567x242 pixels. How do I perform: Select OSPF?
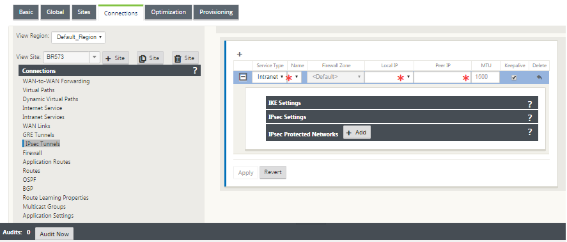pos(29,180)
